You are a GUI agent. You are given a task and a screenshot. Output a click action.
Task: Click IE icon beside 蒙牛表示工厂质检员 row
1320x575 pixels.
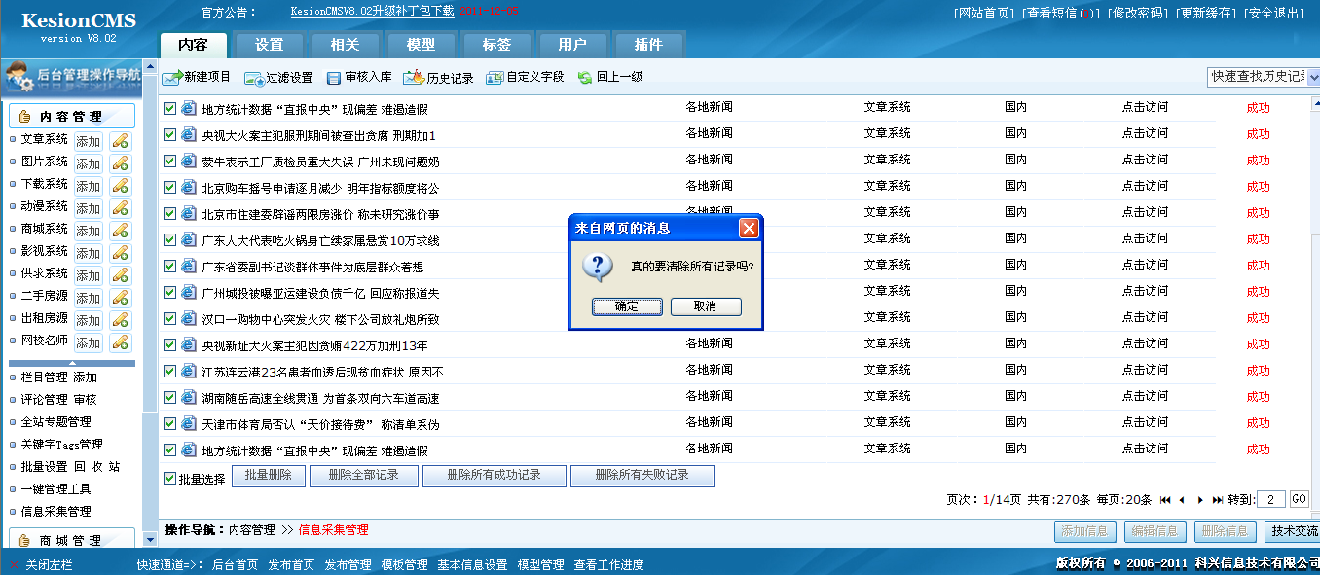(189, 162)
